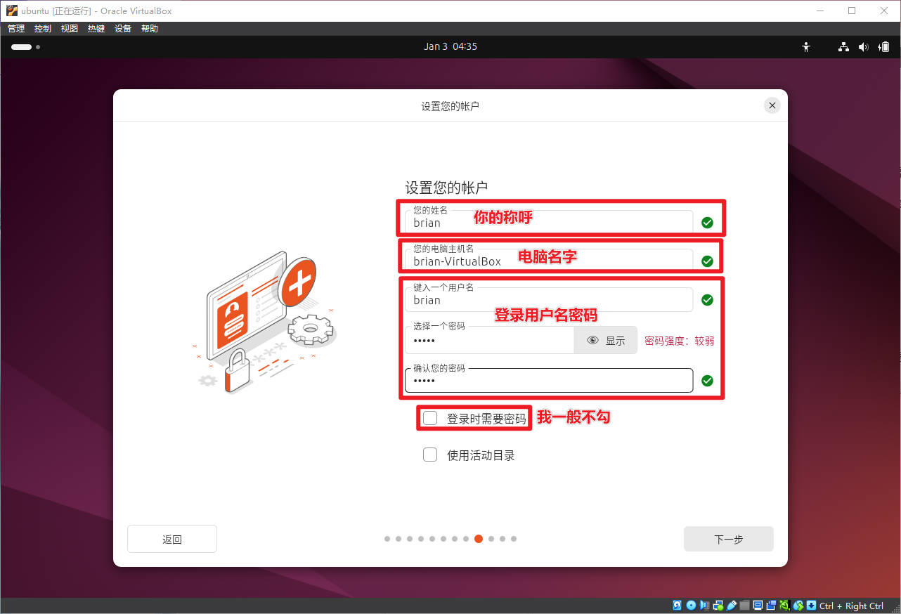Click the 下一步 button
This screenshot has height=614, width=901.
click(x=728, y=540)
